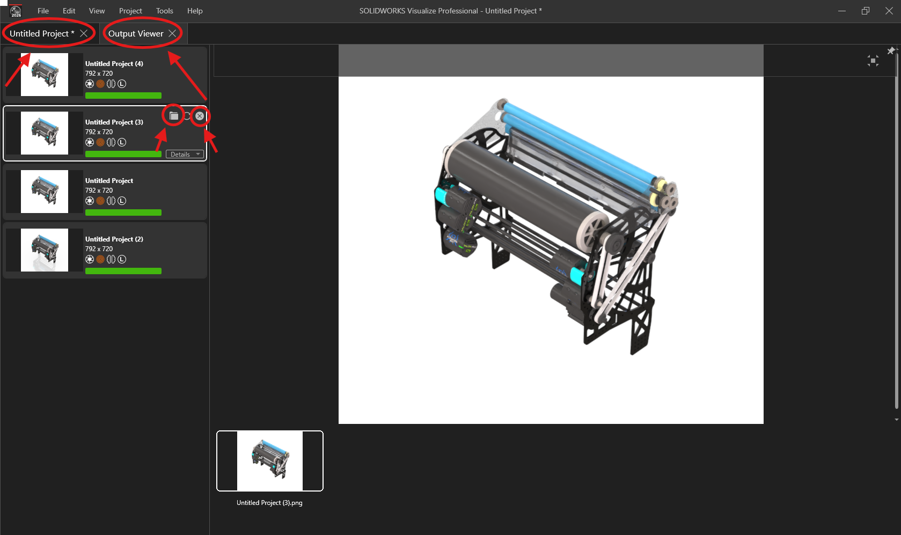
Task: Click '792 x 720' under Untitled Project (4)
Action: tap(99, 74)
